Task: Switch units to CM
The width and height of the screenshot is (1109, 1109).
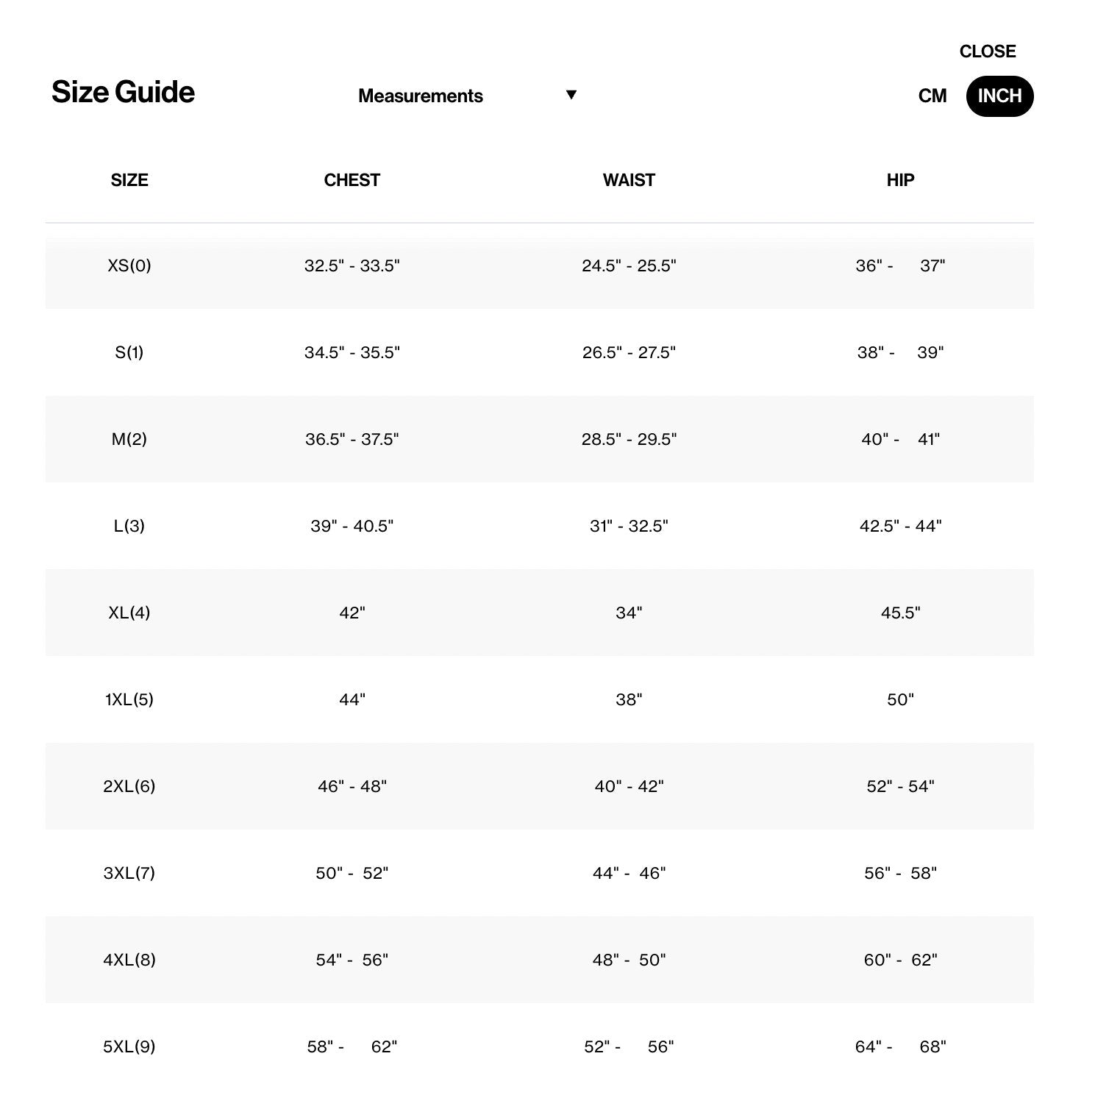Action: (x=932, y=96)
